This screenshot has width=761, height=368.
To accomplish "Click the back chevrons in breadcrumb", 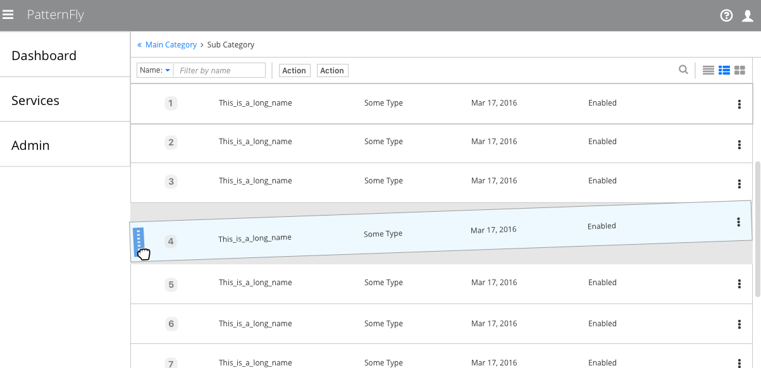I will tap(140, 45).
